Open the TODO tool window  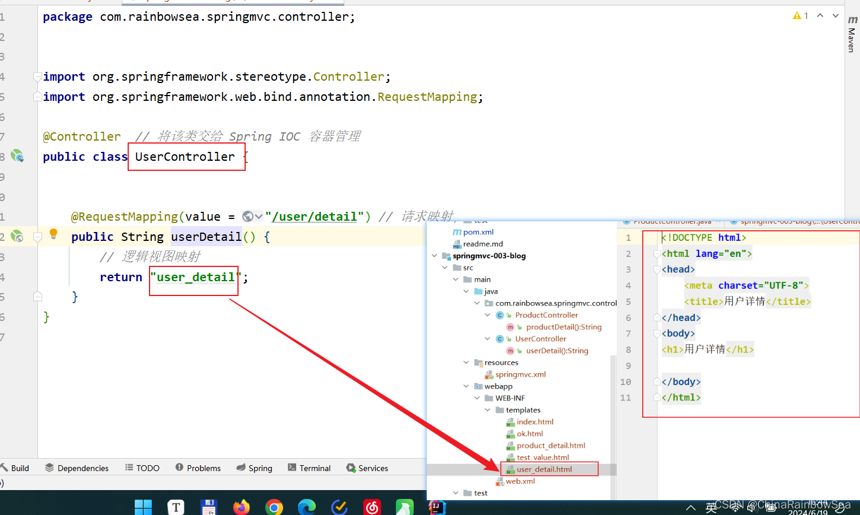142,468
